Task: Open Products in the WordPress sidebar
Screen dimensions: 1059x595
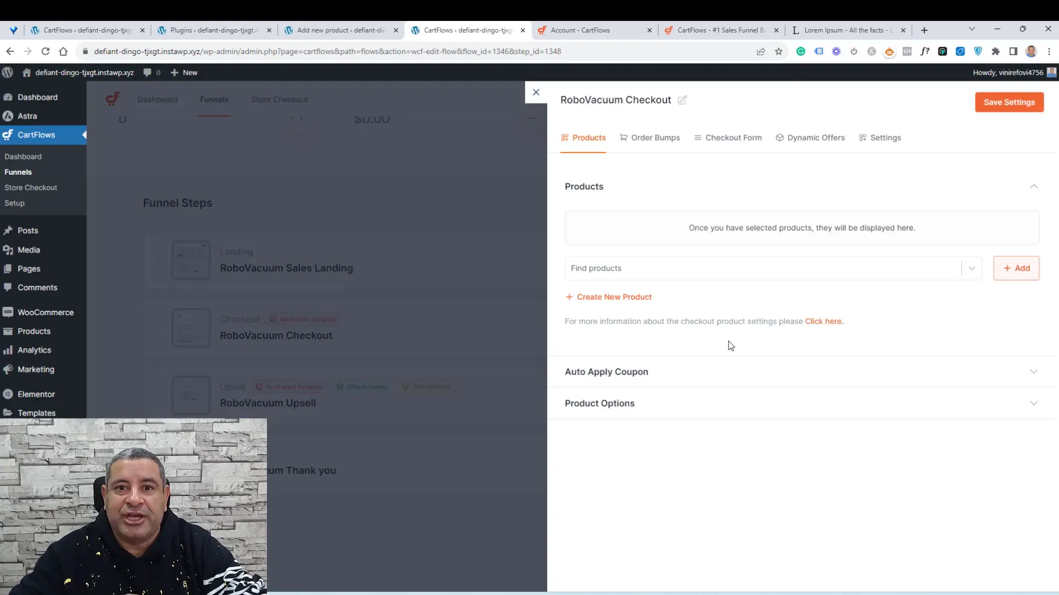Action: 34,331
